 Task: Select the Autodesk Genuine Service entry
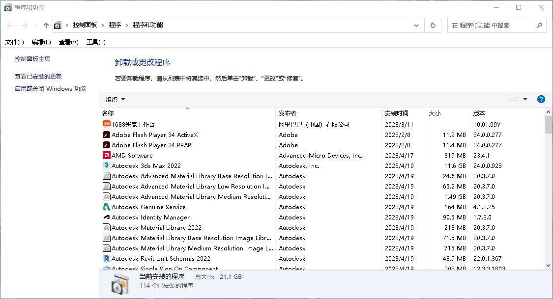147,207
